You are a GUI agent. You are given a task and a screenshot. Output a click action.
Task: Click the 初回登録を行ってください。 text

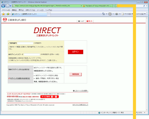43,71
